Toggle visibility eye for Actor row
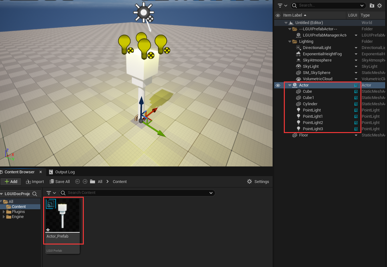 (278, 85)
